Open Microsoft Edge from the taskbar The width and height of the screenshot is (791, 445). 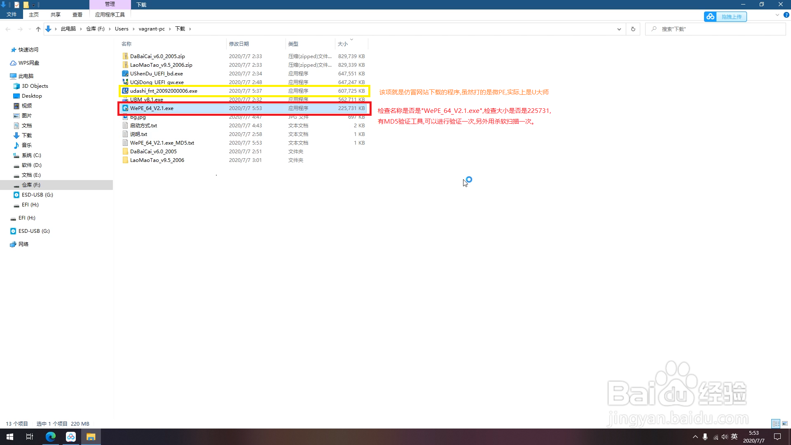51,437
